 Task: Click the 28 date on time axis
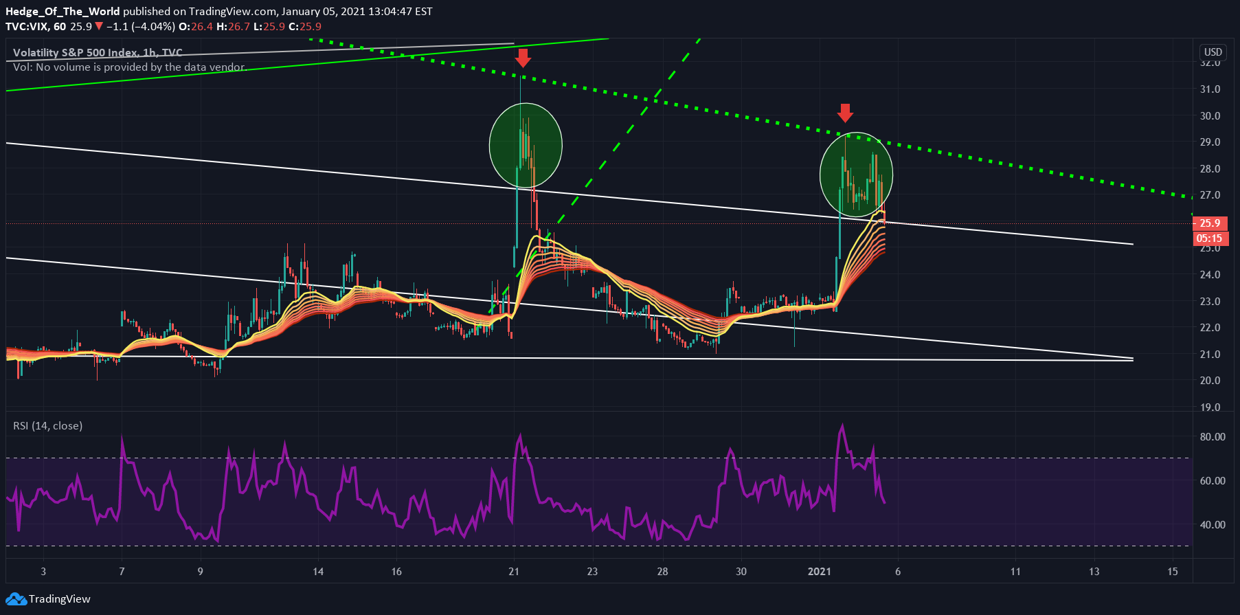(x=662, y=572)
